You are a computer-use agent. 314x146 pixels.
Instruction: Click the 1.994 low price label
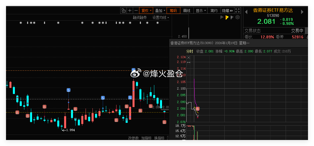coord(70,130)
